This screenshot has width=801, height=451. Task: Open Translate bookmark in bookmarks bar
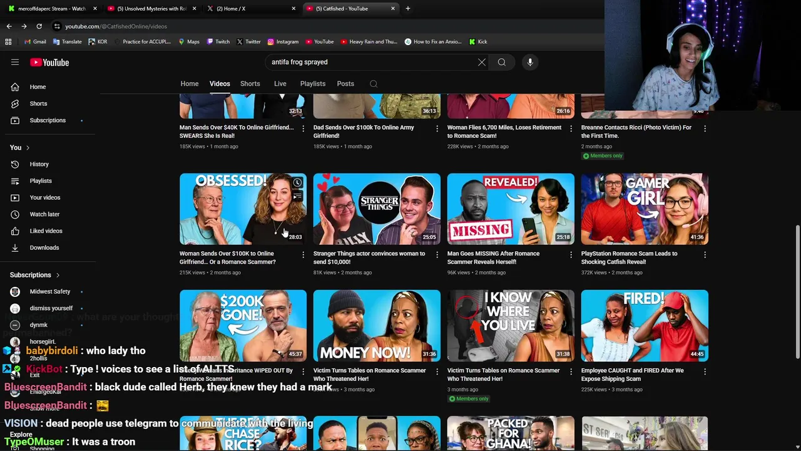click(67, 41)
